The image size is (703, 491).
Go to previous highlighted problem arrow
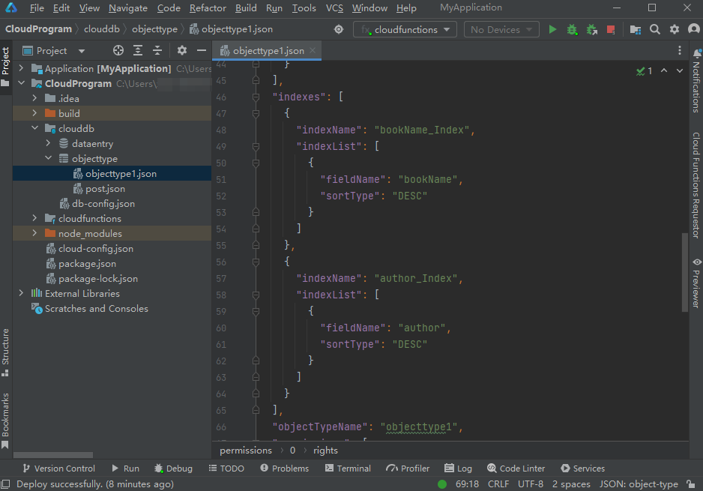coord(664,71)
